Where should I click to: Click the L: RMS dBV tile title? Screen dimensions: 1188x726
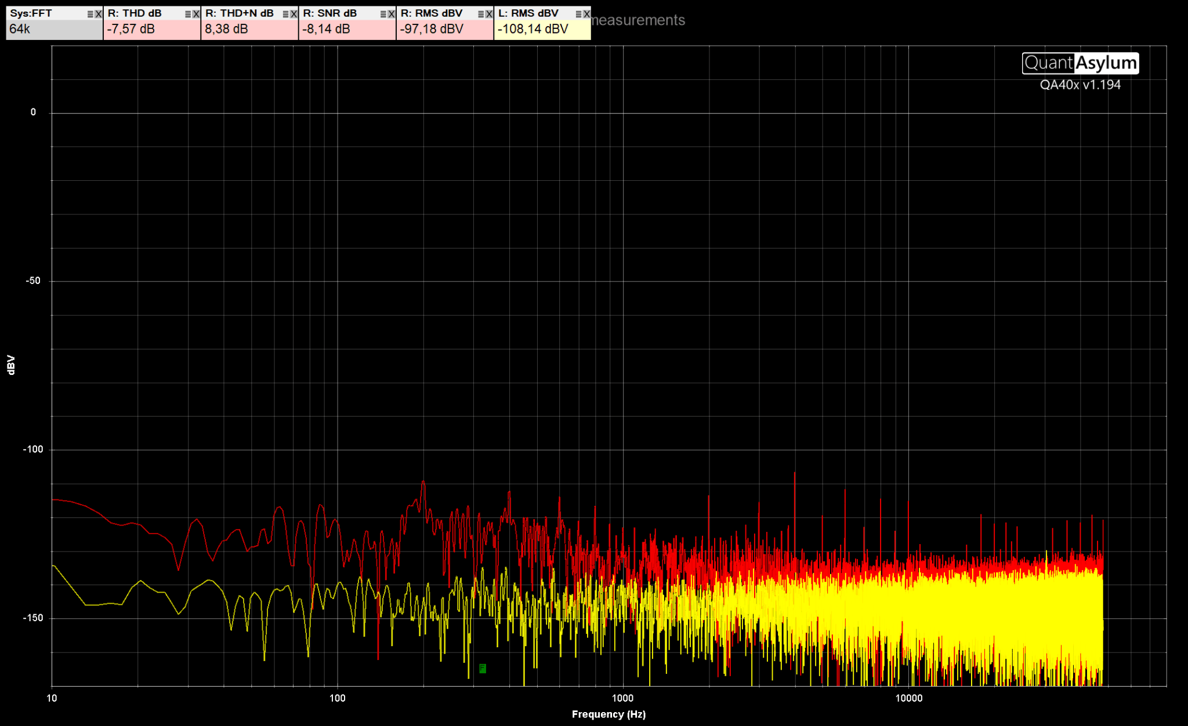(528, 13)
